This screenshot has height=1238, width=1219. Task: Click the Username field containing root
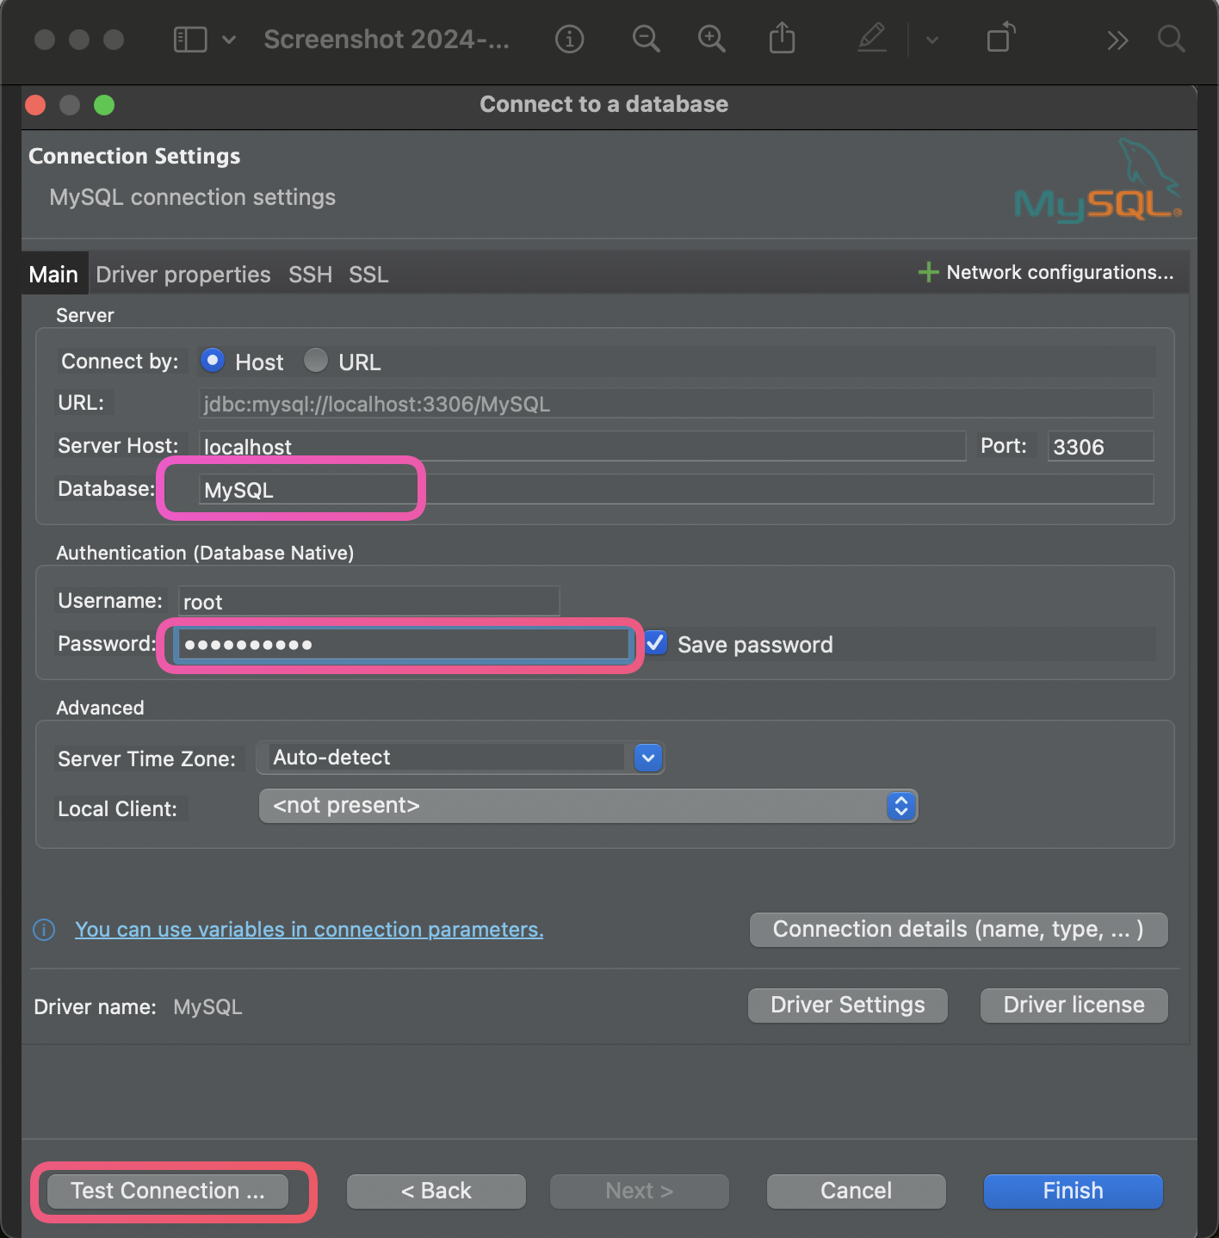(369, 601)
